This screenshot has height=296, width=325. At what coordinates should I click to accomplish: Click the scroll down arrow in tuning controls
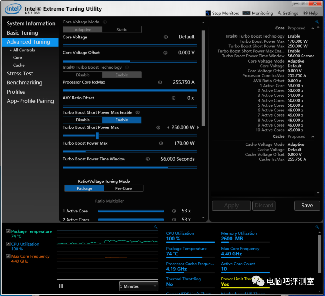pos(203,218)
